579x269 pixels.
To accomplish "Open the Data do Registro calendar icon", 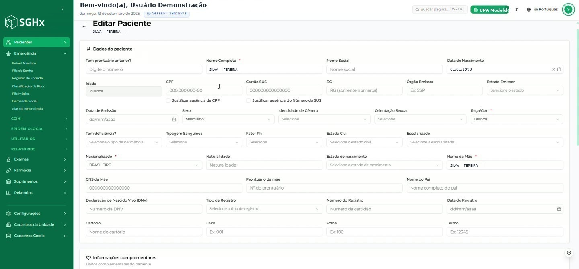I will click(559, 209).
